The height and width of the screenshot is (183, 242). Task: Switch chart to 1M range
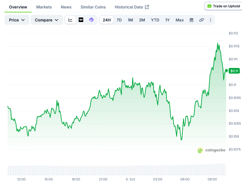point(130,20)
